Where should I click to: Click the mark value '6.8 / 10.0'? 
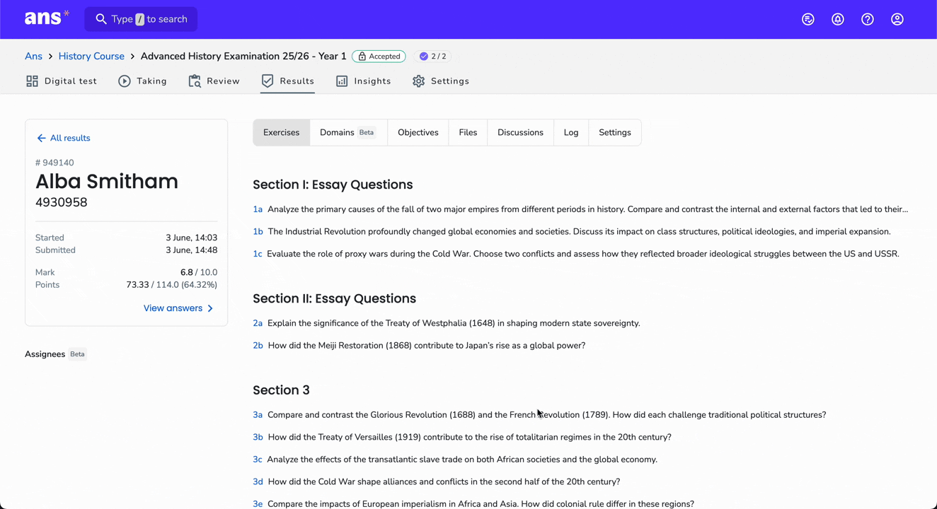199,272
